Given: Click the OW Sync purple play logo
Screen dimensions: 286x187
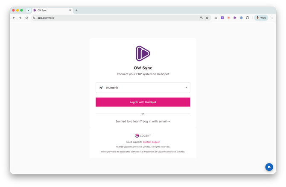Looking at the screenshot, I should click(x=143, y=53).
